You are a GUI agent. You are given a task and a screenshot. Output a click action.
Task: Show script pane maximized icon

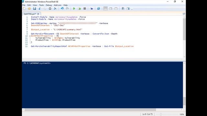coord(116,9)
